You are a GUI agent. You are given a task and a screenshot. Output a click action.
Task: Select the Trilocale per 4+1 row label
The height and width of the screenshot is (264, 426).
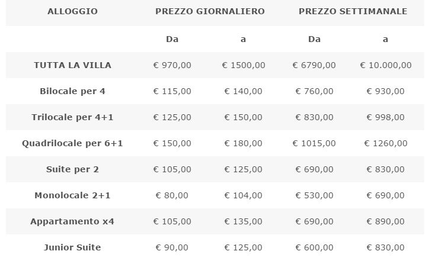click(72, 117)
